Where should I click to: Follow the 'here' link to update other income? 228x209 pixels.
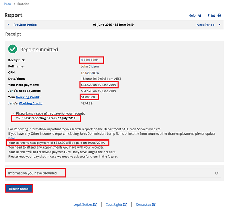tap(12, 138)
